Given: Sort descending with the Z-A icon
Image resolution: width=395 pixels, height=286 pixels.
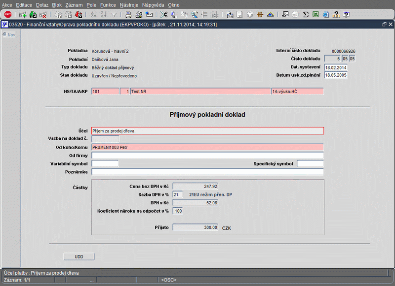Looking at the screenshot, I should [x=103, y=15].
